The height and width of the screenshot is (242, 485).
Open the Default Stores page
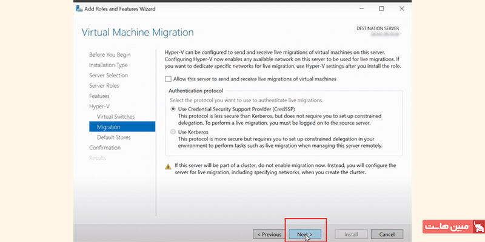point(114,137)
